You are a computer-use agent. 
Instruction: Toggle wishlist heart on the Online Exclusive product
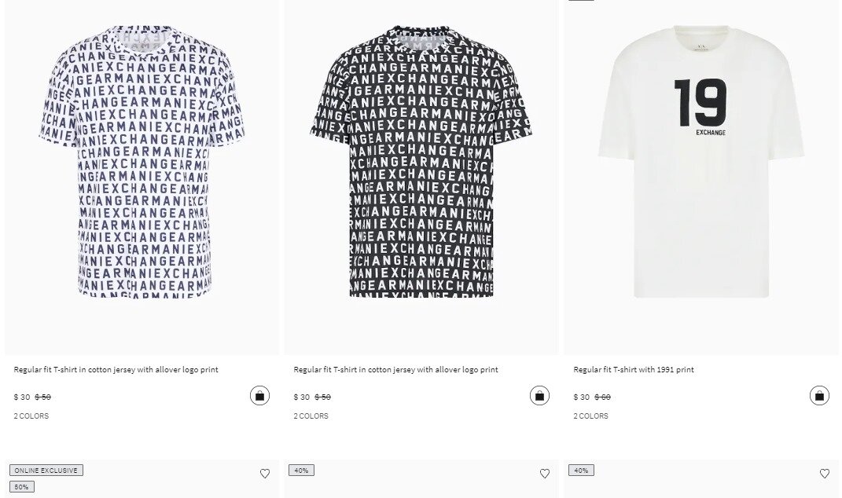coord(265,474)
